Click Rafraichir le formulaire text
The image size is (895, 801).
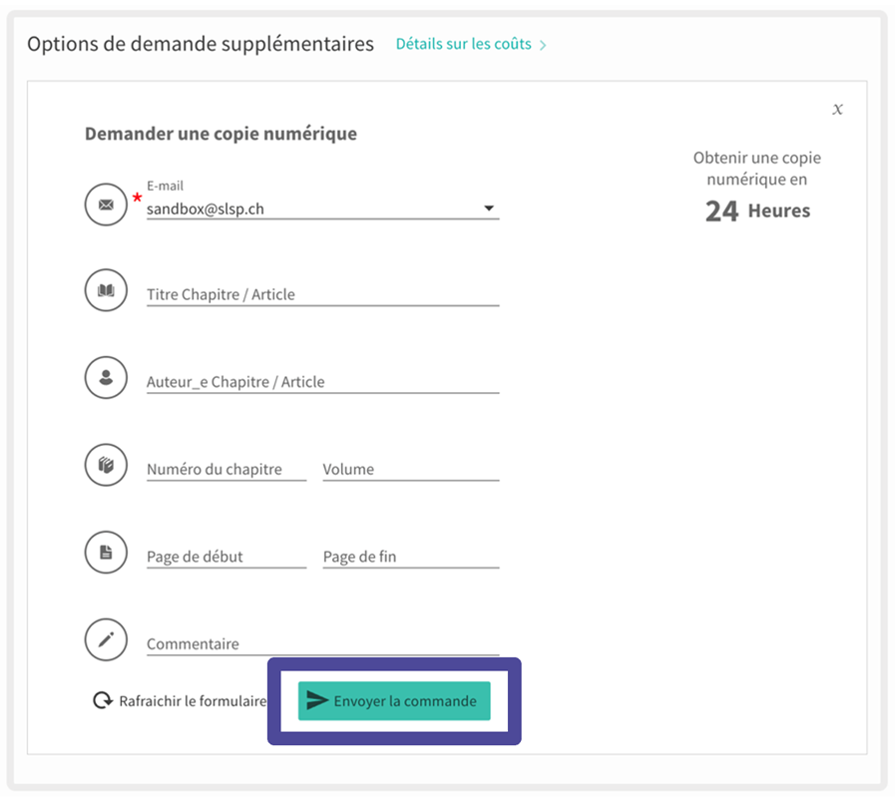pos(193,701)
